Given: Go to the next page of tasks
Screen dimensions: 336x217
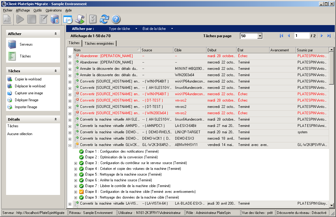Looking at the screenshot, I should [322, 36].
